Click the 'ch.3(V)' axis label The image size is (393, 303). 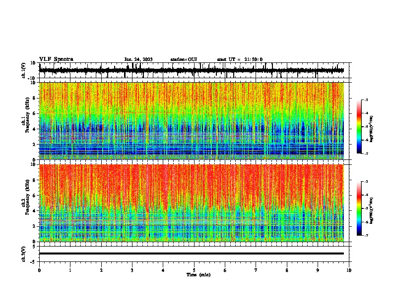(24, 254)
